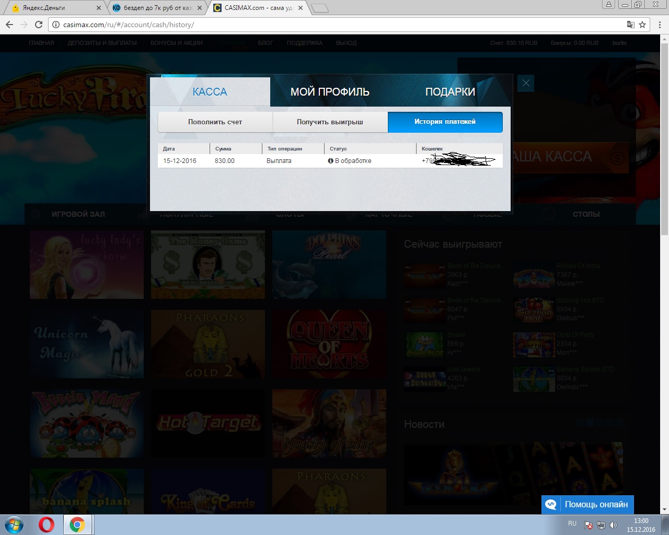Click the volume icon in system tray
Image resolution: width=669 pixels, height=535 pixels.
pyautogui.click(x=613, y=525)
